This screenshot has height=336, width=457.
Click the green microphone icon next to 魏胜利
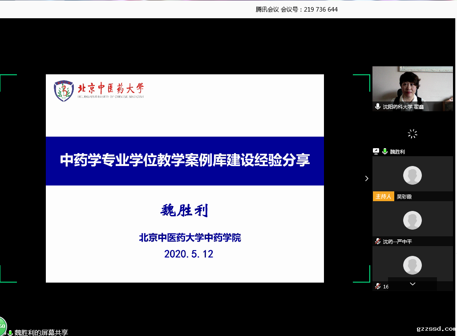tap(385, 152)
